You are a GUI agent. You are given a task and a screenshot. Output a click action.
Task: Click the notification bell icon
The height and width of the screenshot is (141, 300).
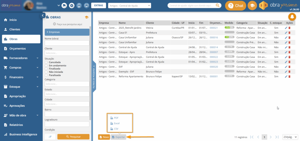pos(292,17)
